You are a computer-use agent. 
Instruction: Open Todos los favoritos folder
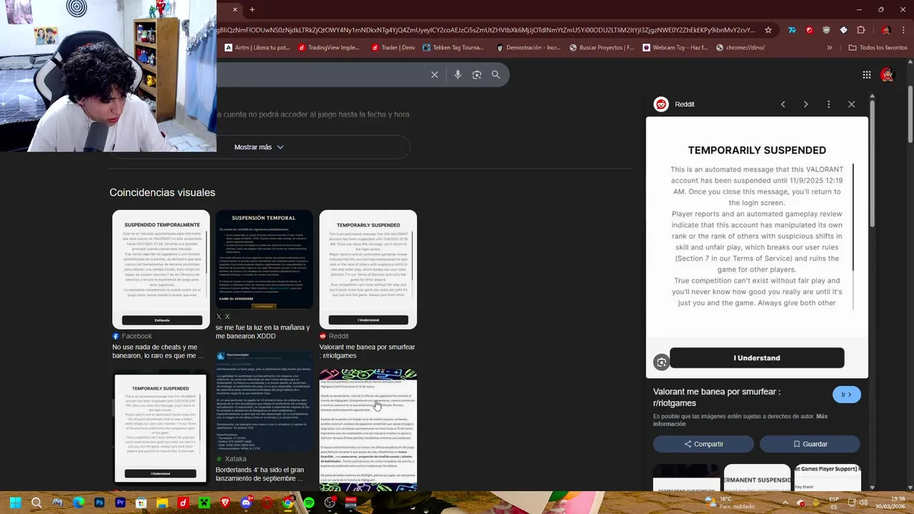point(878,48)
